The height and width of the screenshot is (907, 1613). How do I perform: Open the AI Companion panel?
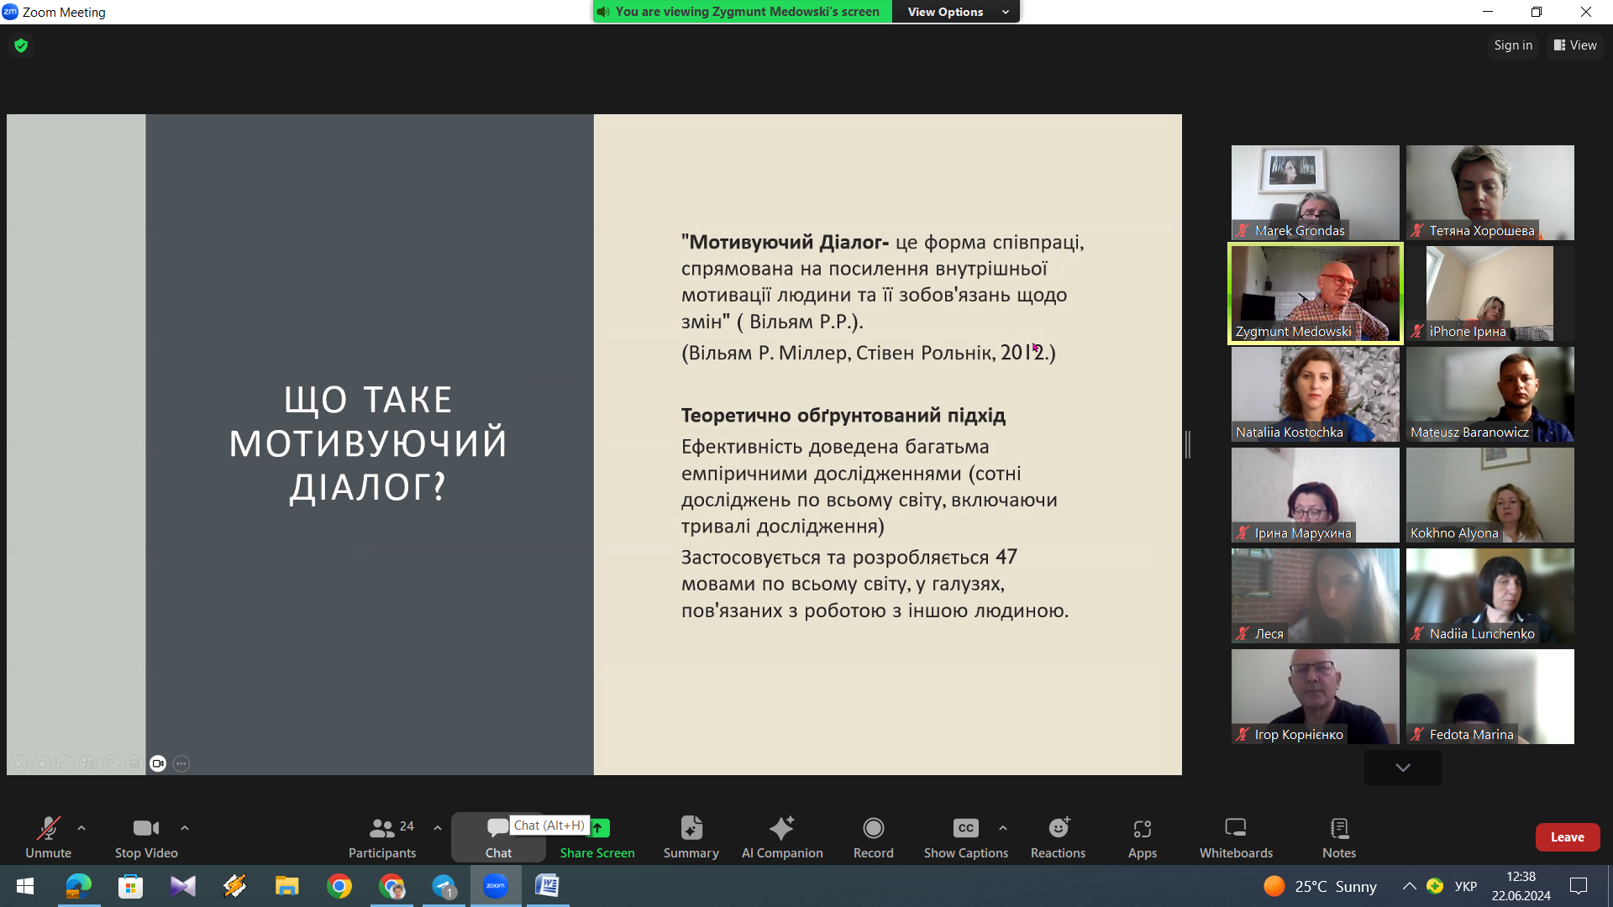[x=781, y=837]
